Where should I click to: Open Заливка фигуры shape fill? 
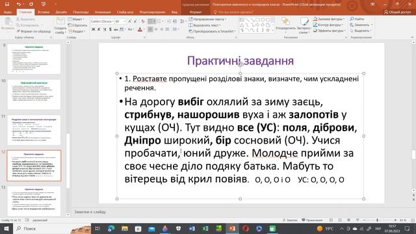tap(329, 19)
